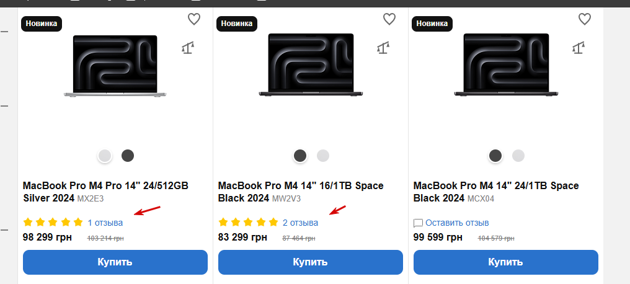Click heart icon on MacBook Pro 24/1TB
The height and width of the screenshot is (284, 630).
(585, 19)
